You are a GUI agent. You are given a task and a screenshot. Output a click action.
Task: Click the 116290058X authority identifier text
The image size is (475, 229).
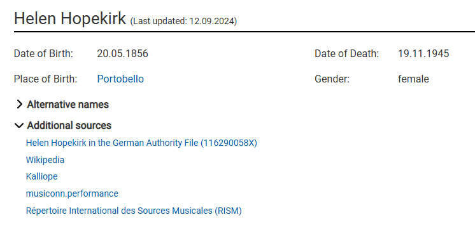pos(229,143)
